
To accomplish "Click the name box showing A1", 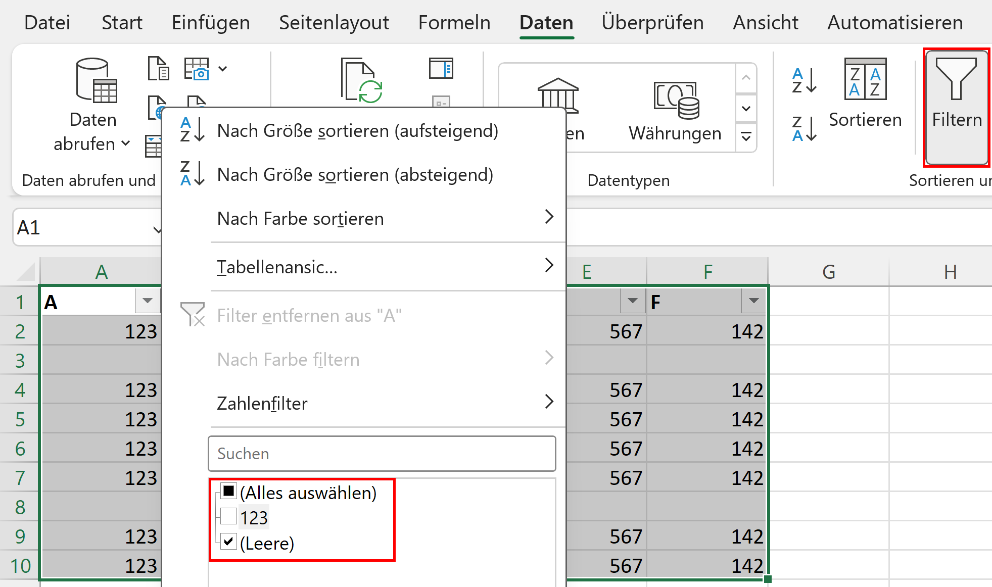I will point(82,228).
